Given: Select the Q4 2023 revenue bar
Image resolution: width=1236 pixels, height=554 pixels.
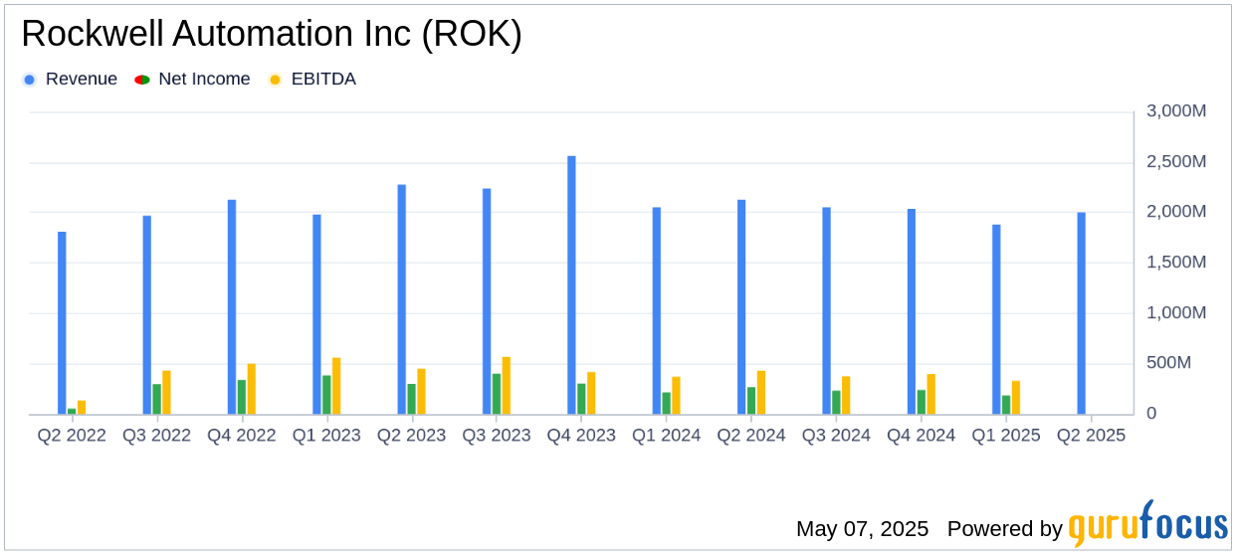Looking at the screenshot, I should [x=571, y=284].
